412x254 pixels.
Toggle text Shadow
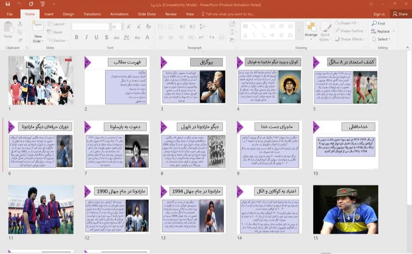106,38
